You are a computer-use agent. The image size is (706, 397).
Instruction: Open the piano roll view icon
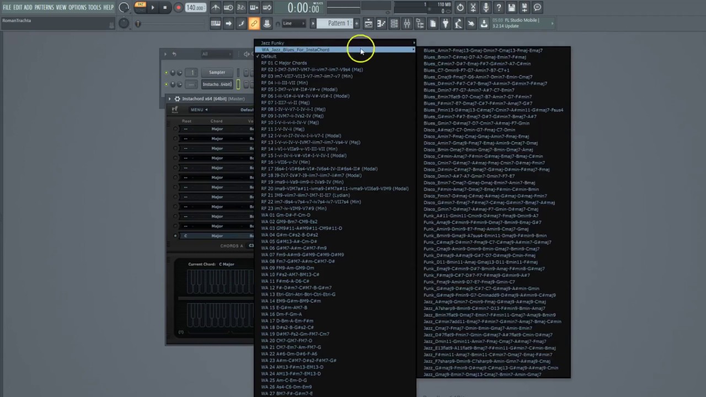pos(381,24)
